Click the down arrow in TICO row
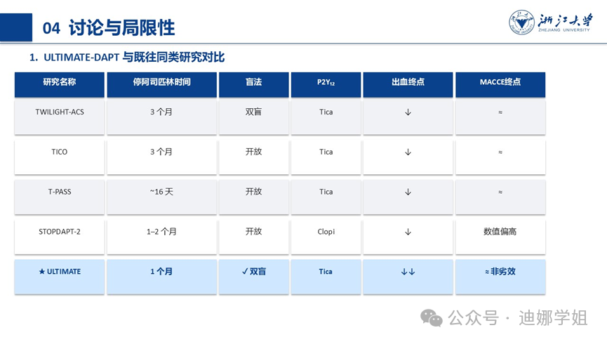Viewport: 607px width, 342px height. pyautogui.click(x=408, y=152)
